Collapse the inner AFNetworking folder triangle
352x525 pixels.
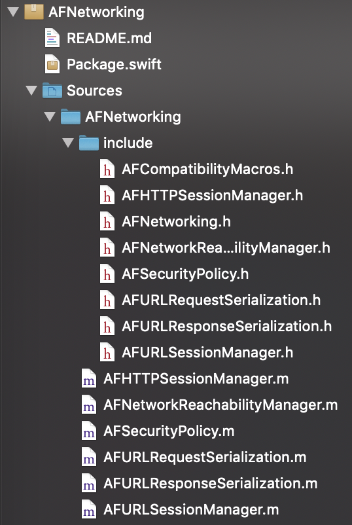coord(50,117)
